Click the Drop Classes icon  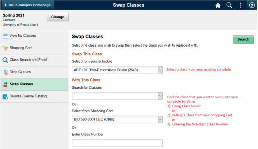[x=5, y=72]
